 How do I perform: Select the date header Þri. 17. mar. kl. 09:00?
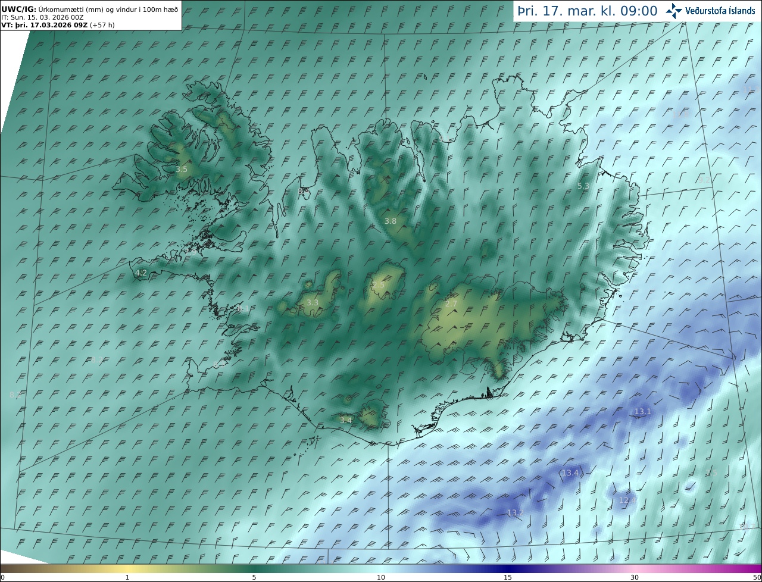pyautogui.click(x=588, y=11)
